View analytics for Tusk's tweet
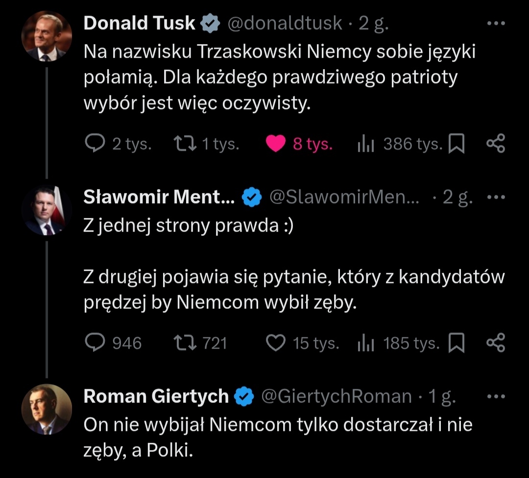Viewport: 529px width, 478px height. pyautogui.click(x=366, y=144)
